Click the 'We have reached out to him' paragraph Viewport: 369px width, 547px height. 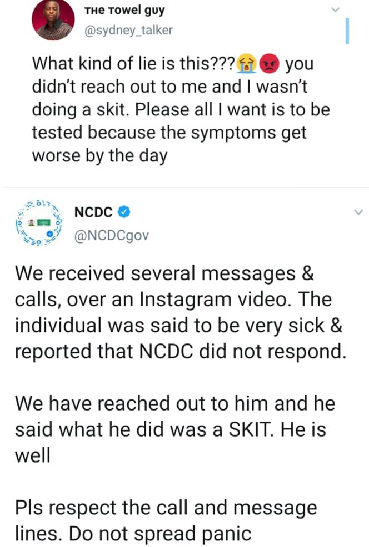(x=174, y=429)
